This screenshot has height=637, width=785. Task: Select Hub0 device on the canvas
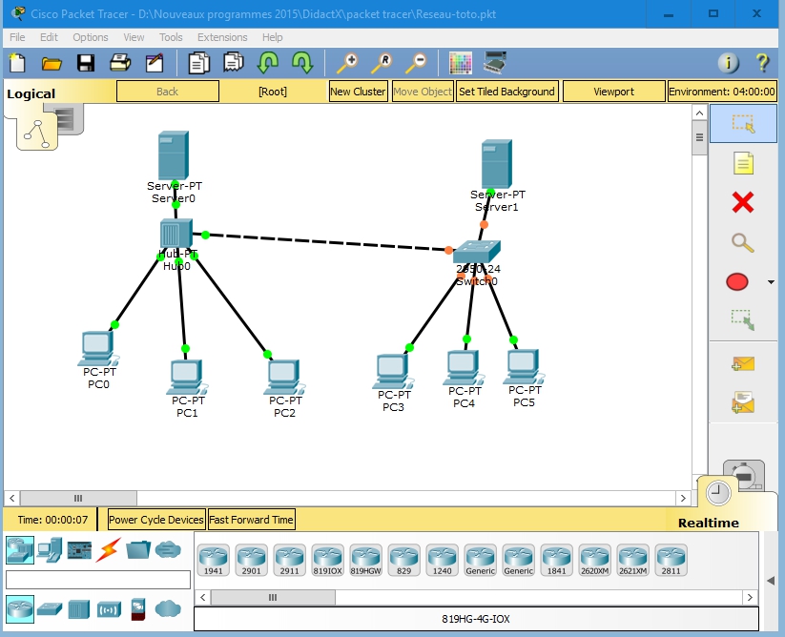coord(176,234)
